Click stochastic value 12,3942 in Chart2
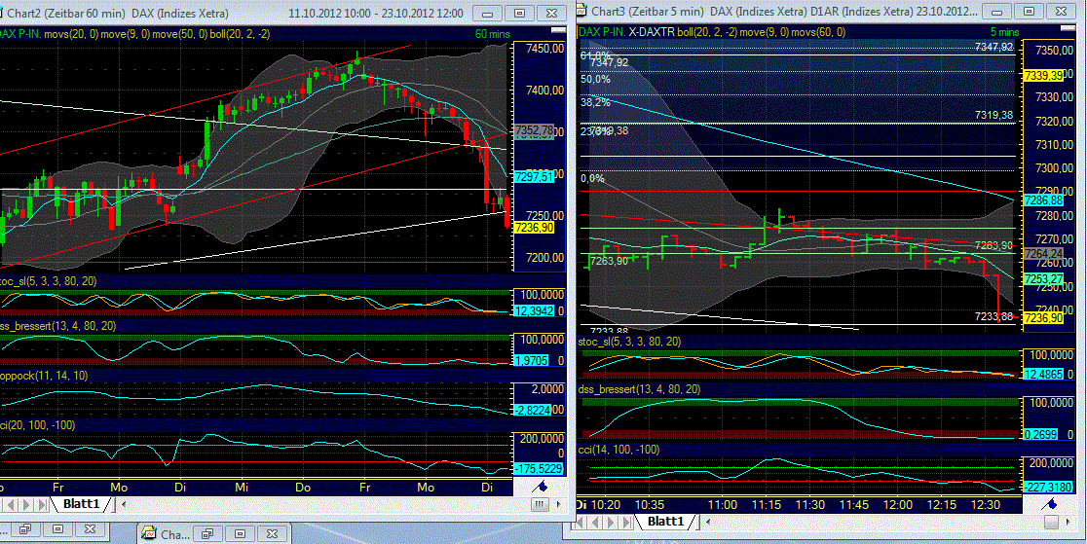This screenshot has width=1087, height=544. [x=534, y=311]
